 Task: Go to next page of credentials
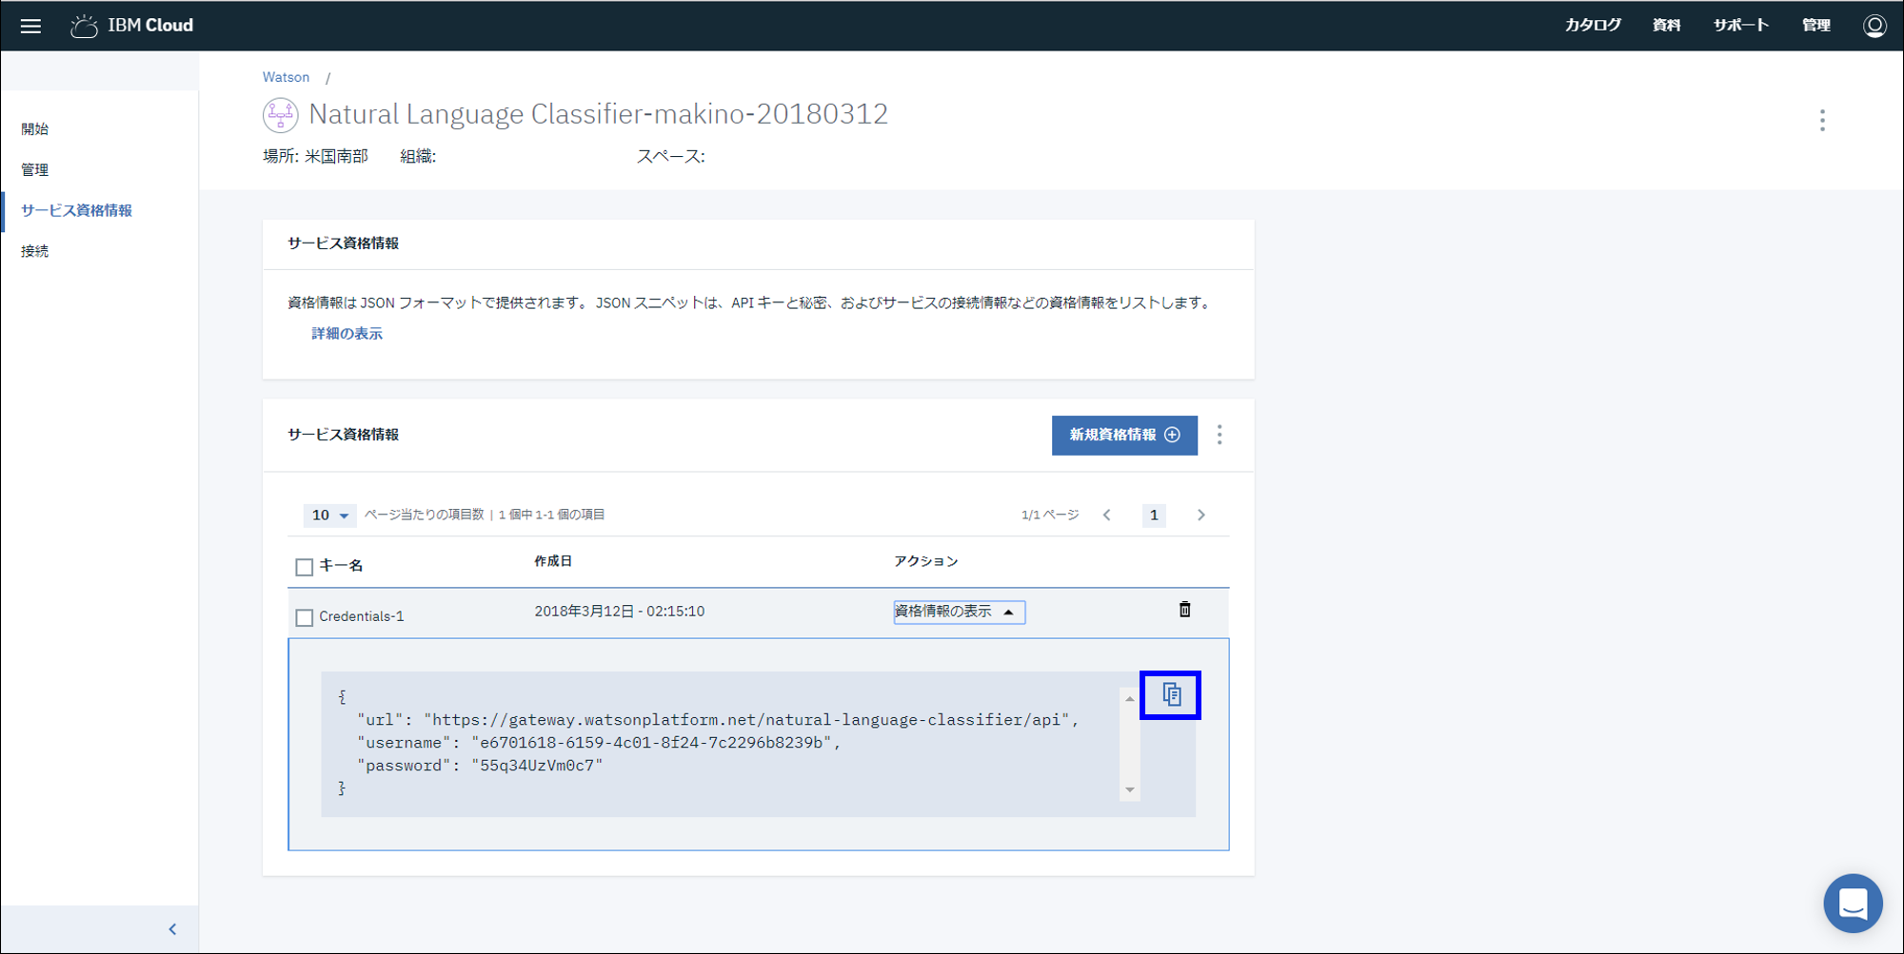click(x=1201, y=515)
